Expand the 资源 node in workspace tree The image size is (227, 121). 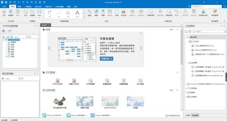[x=6, y=56]
